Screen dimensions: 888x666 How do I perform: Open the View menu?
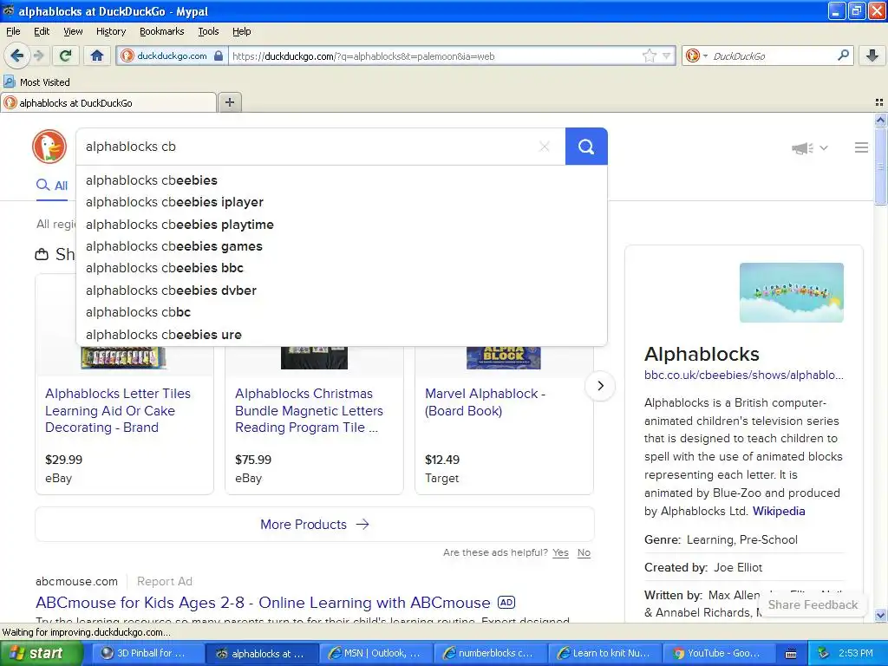coord(73,31)
